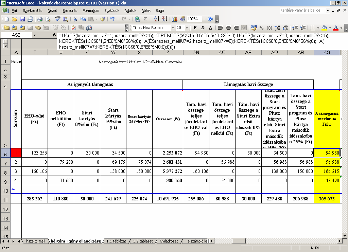Open the fill color dropdown arrow

[330, 28]
